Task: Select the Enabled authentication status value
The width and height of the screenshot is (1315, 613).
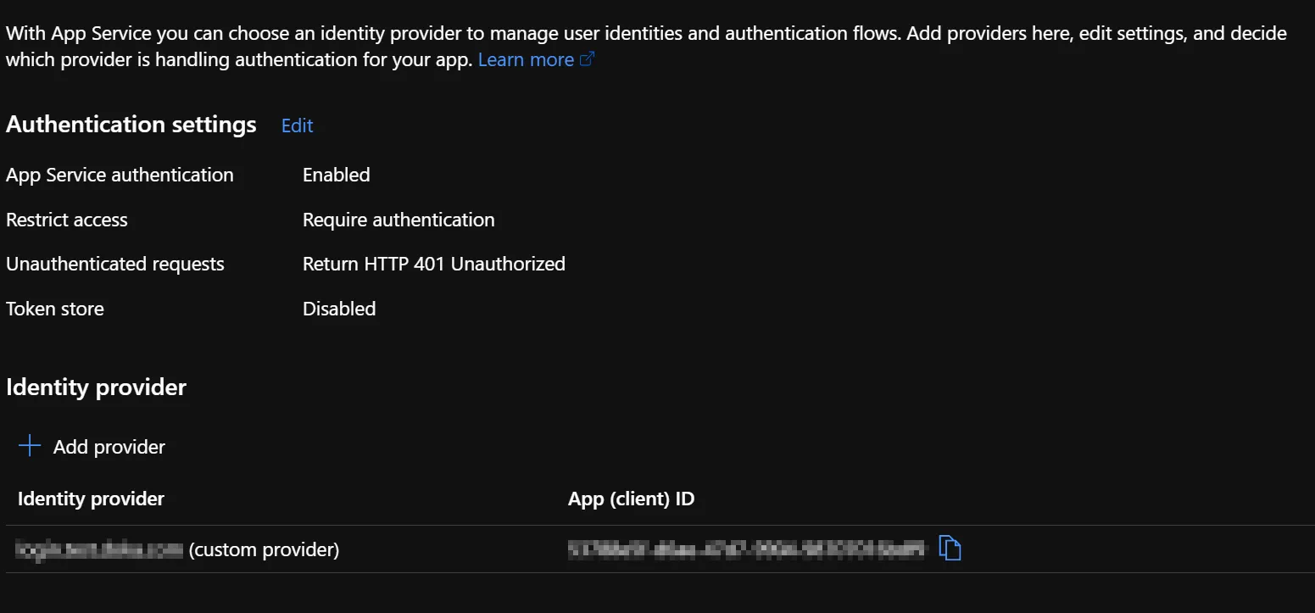Action: click(x=336, y=175)
